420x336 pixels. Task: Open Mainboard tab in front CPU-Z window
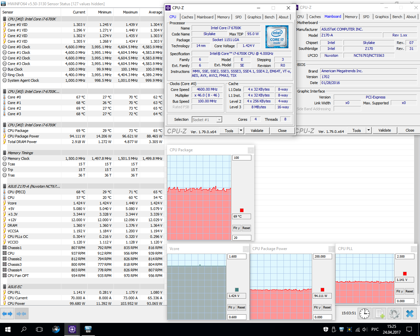click(x=205, y=17)
